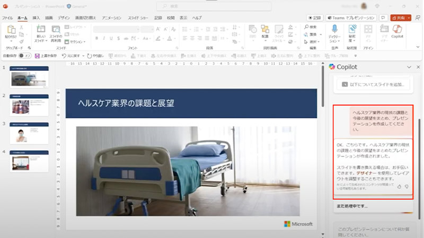Click the Reuse Slides icon
This screenshot has height=238, width=424.
pyautogui.click(x=56, y=32)
